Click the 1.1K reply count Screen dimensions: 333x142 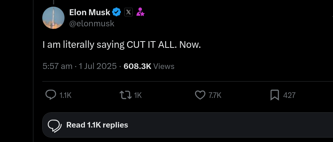point(65,95)
